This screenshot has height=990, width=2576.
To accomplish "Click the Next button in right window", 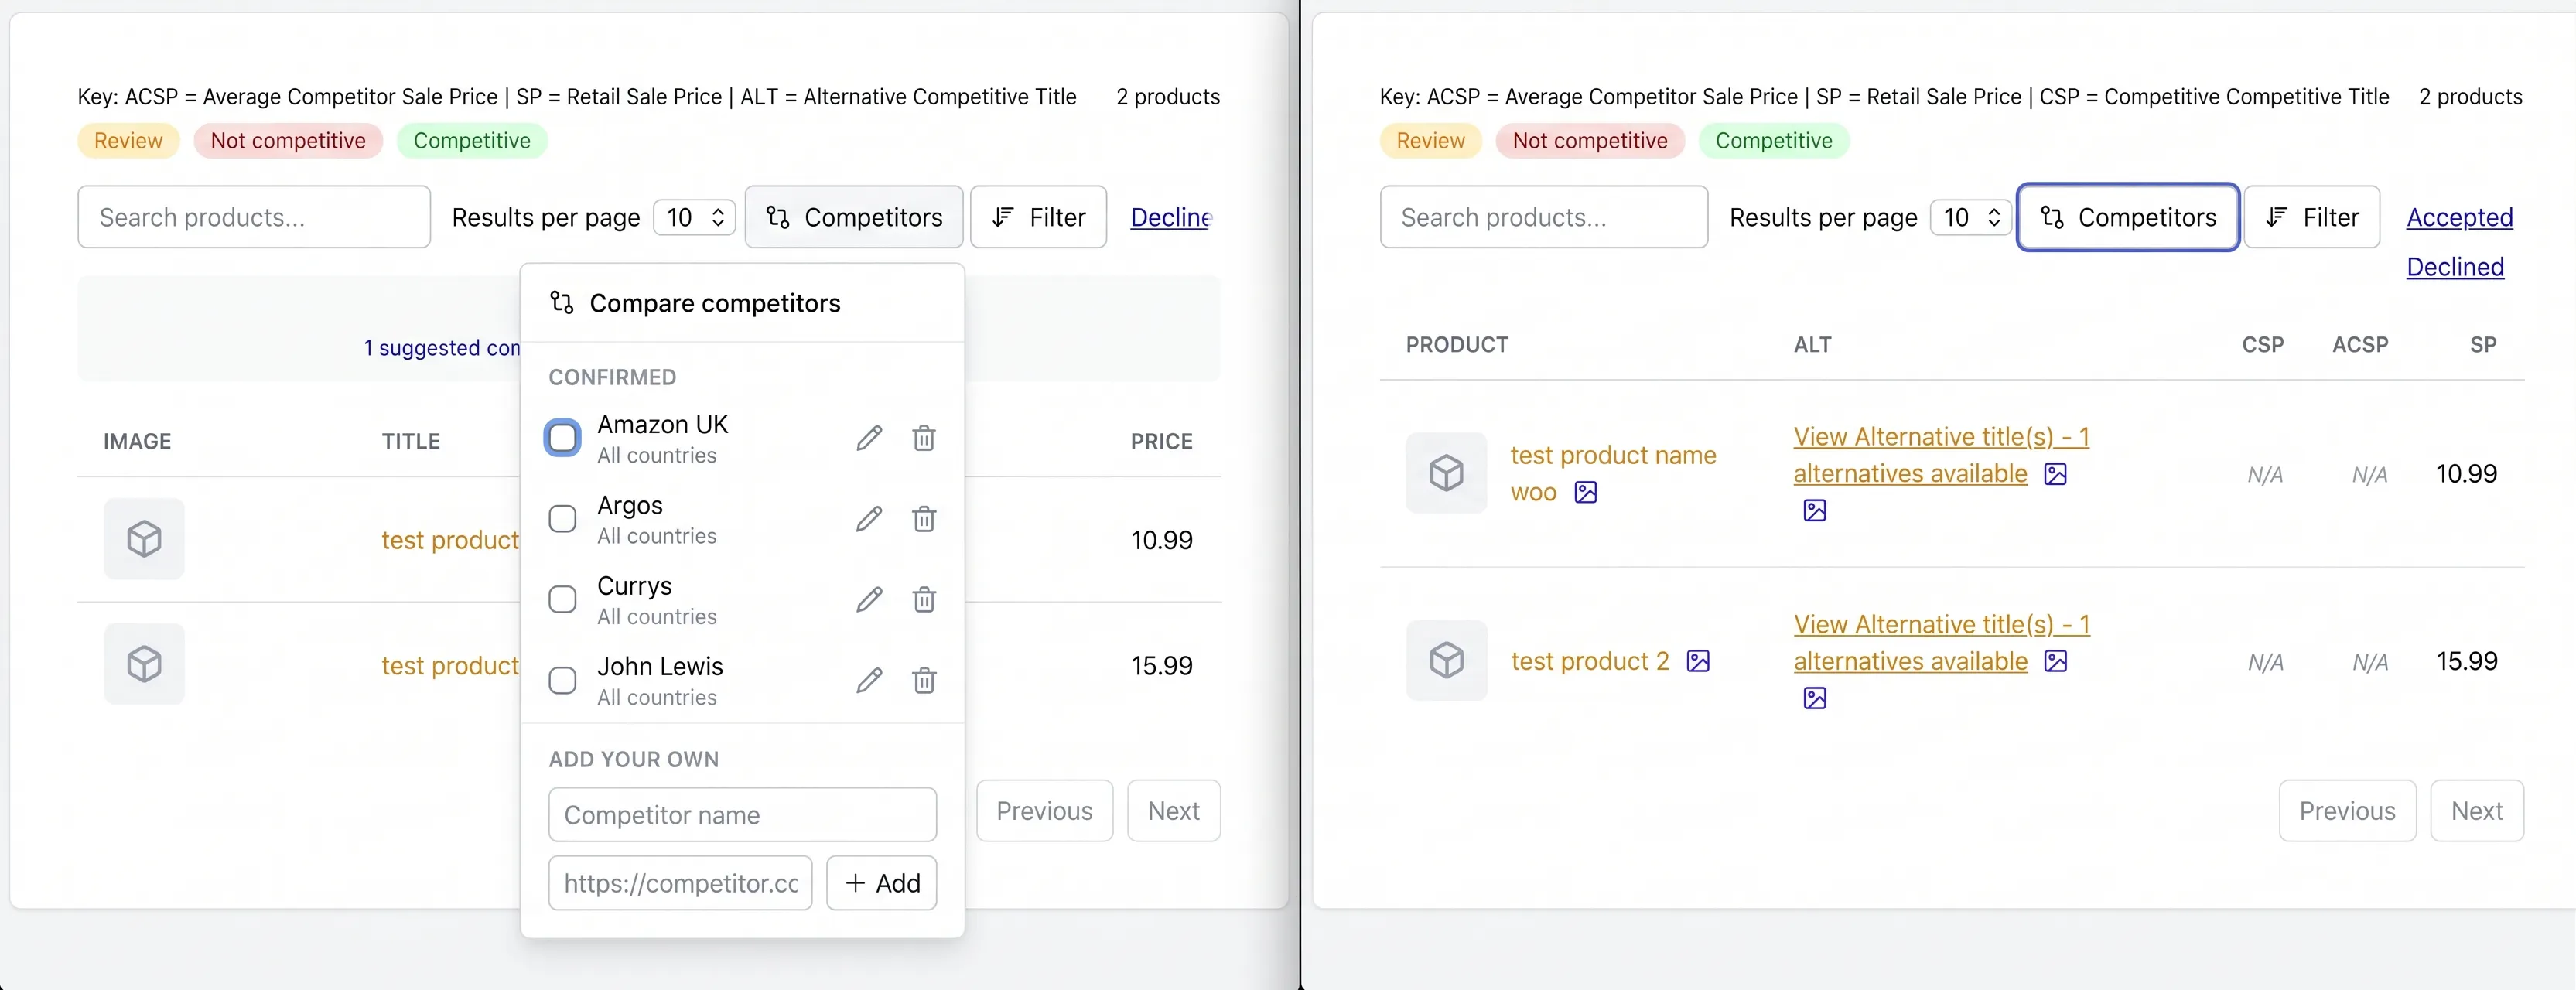I will [2477, 811].
